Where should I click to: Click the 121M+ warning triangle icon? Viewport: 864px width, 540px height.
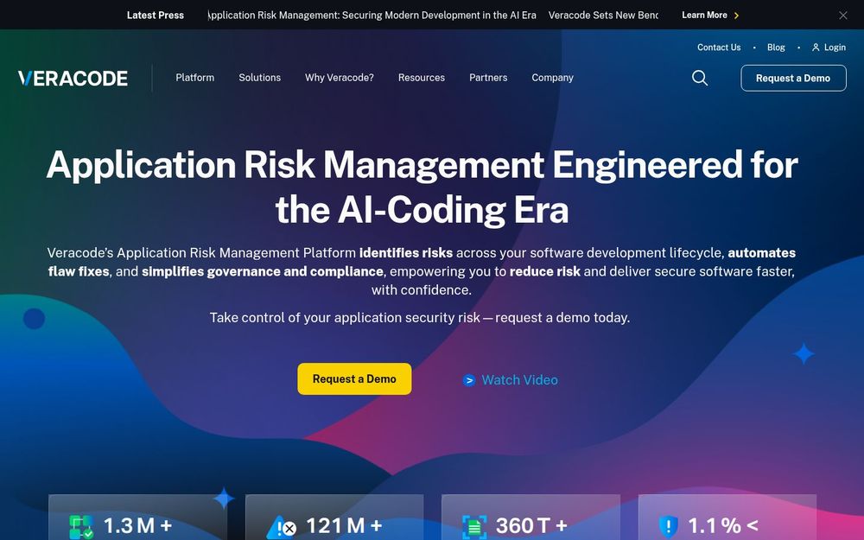tap(282, 527)
